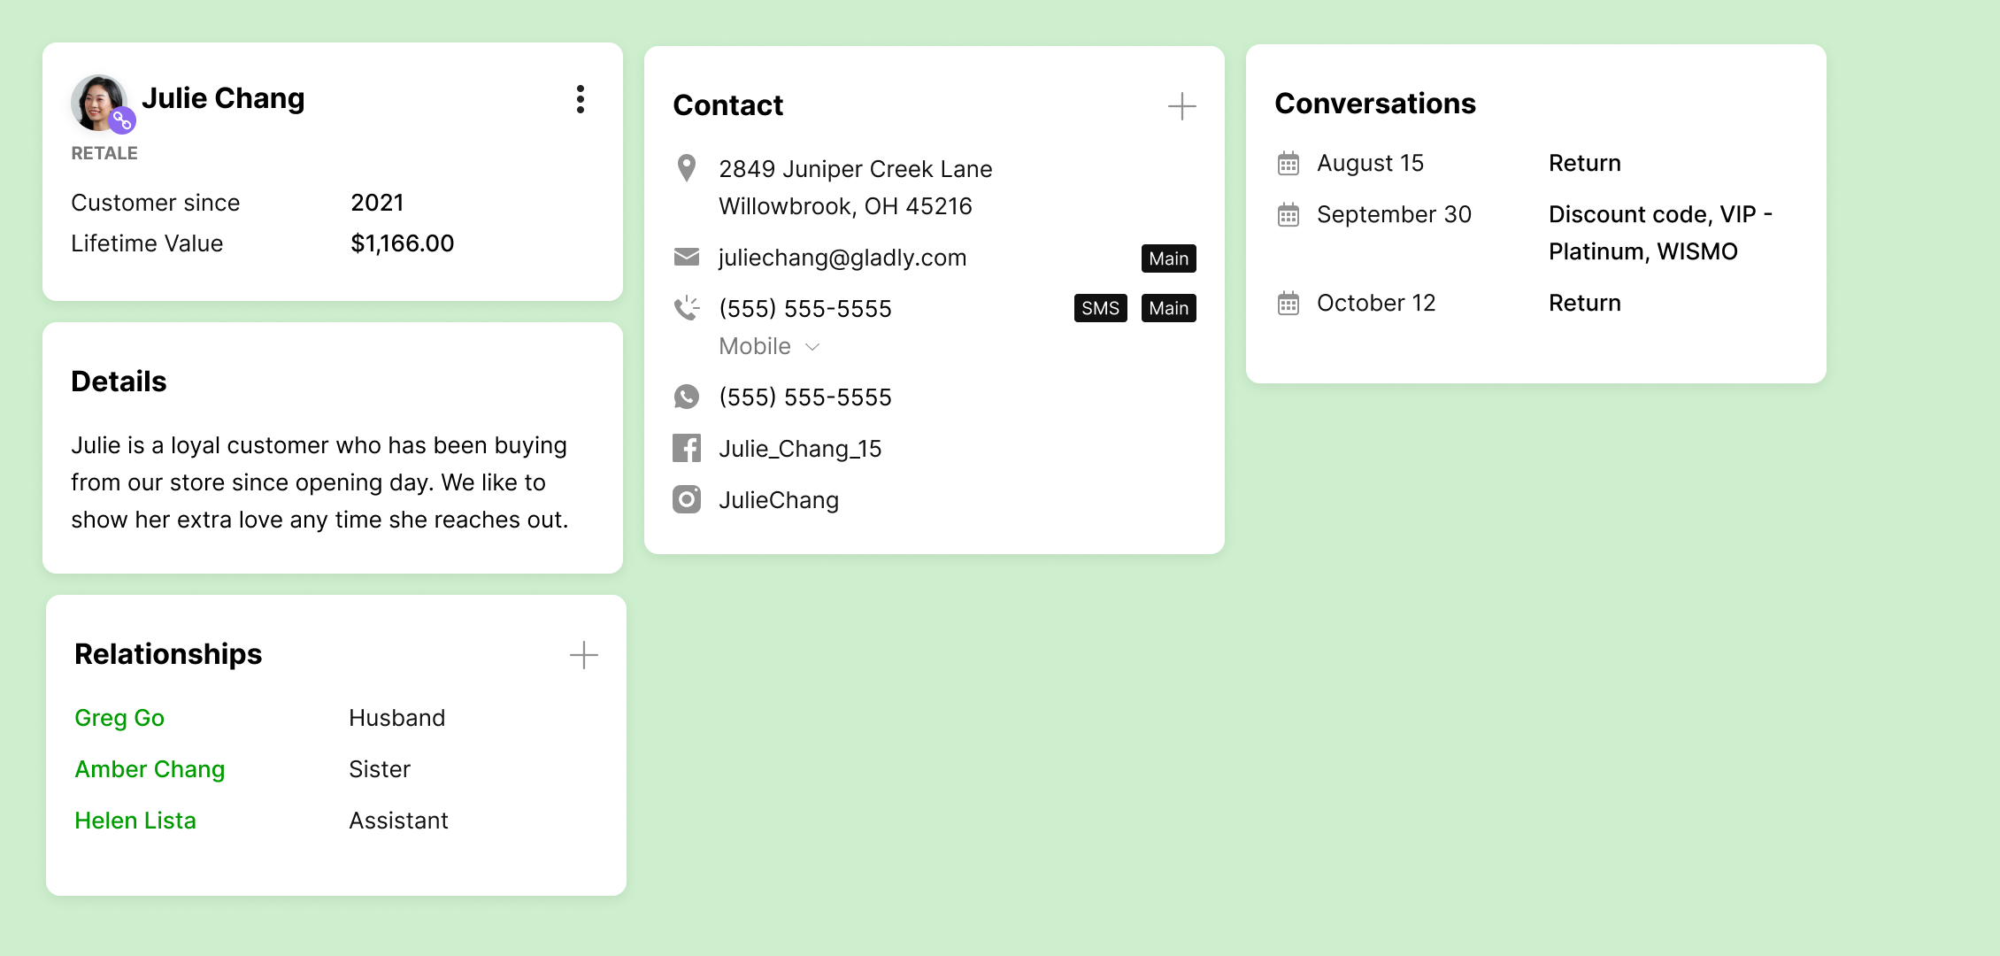2000x956 pixels.
Task: Select the Conversations panel header
Action: pyautogui.click(x=1375, y=104)
